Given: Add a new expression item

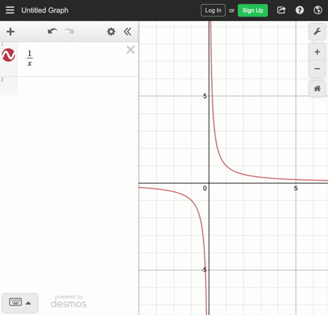Looking at the screenshot, I should point(10,32).
